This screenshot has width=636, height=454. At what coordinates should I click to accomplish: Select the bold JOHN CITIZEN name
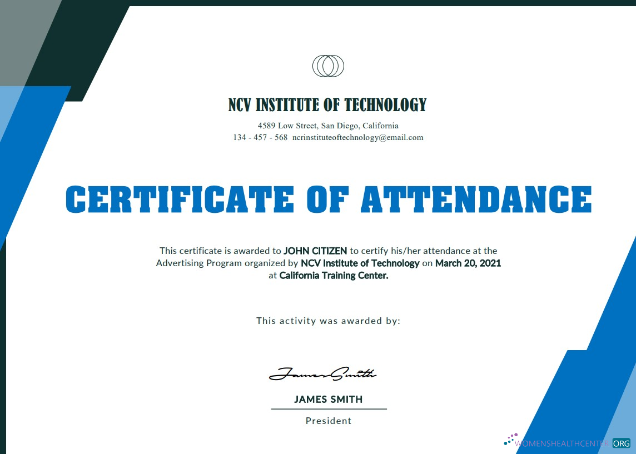click(x=315, y=251)
